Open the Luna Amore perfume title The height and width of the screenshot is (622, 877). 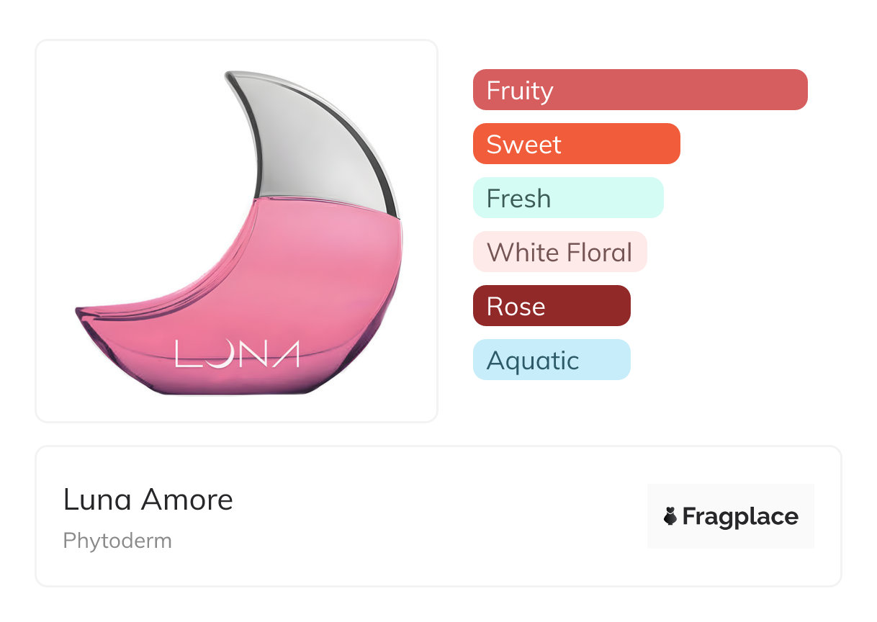pos(148,500)
